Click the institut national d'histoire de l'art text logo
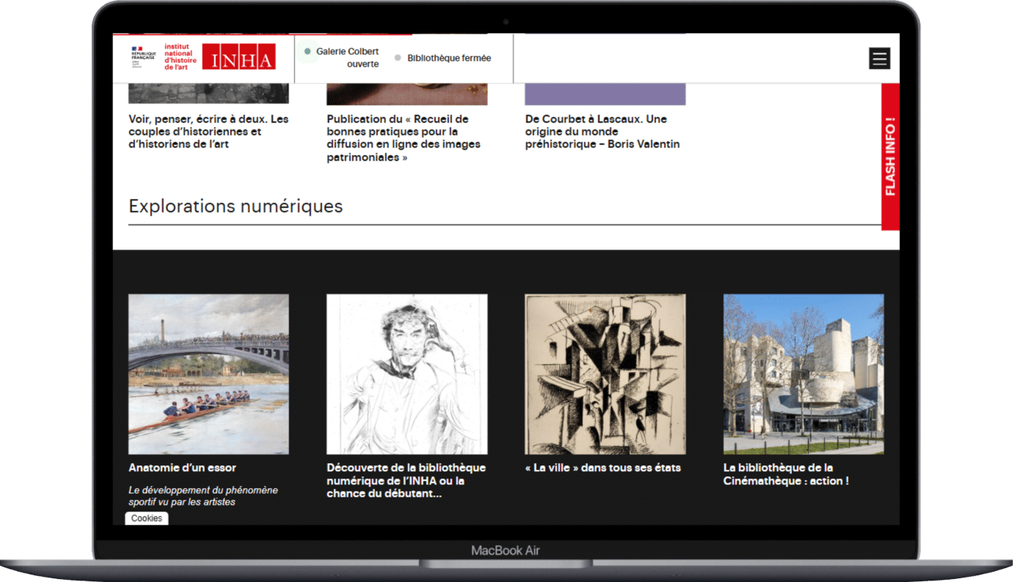Screen dimensions: 1013x582 point(180,57)
